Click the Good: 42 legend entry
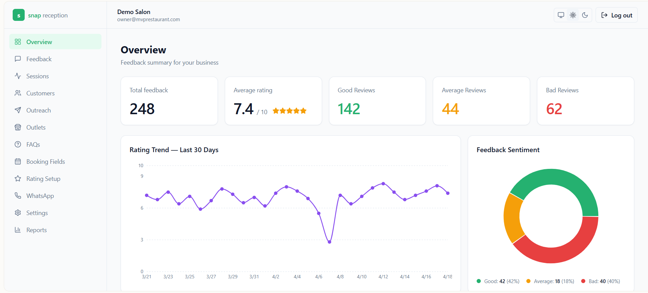Screen dimensions: 648x293 point(498,281)
